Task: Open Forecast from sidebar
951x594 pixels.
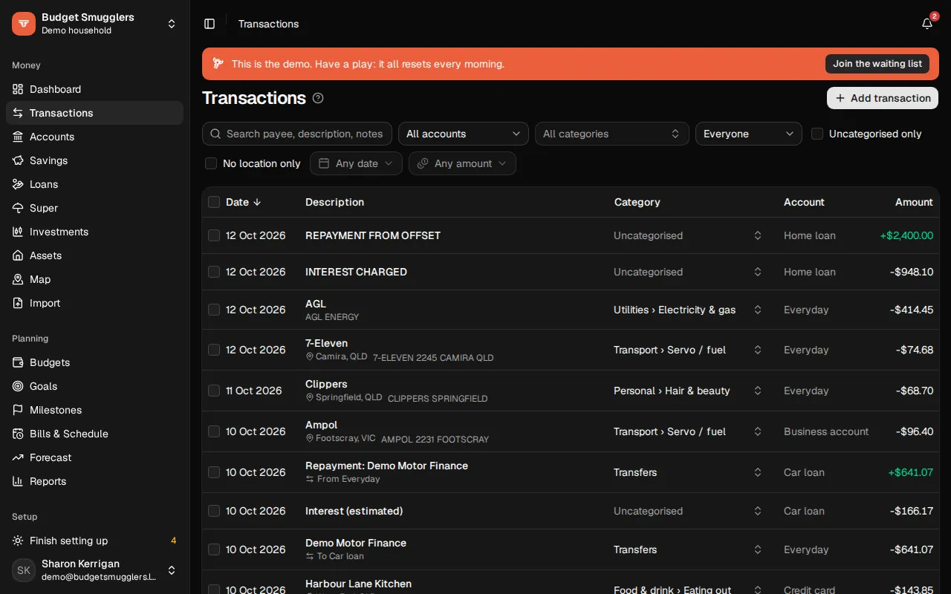Action: 94,457
